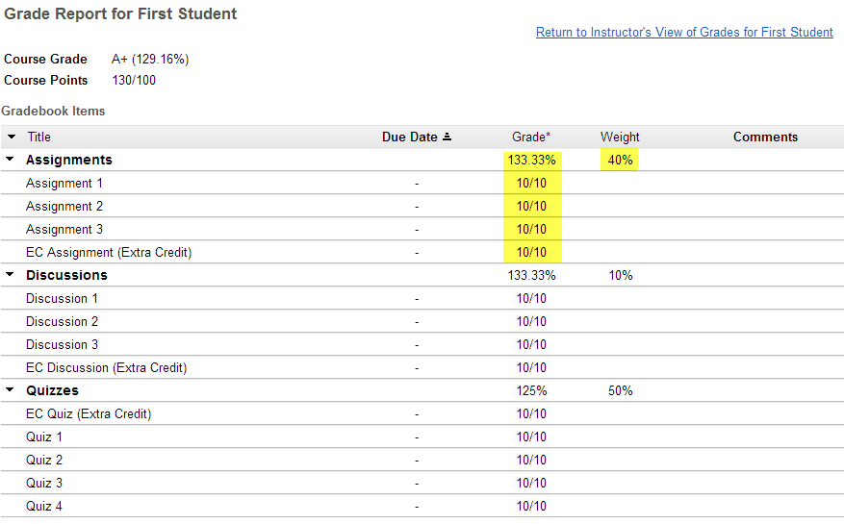
Task: Select Assignment 3 row title
Action: tap(64, 229)
